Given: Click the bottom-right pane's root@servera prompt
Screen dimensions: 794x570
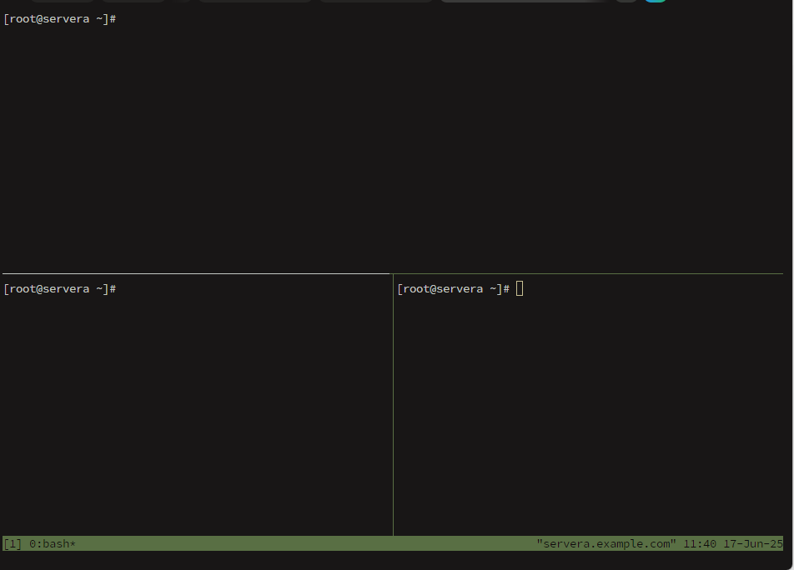Looking at the screenshot, I should [x=453, y=289].
